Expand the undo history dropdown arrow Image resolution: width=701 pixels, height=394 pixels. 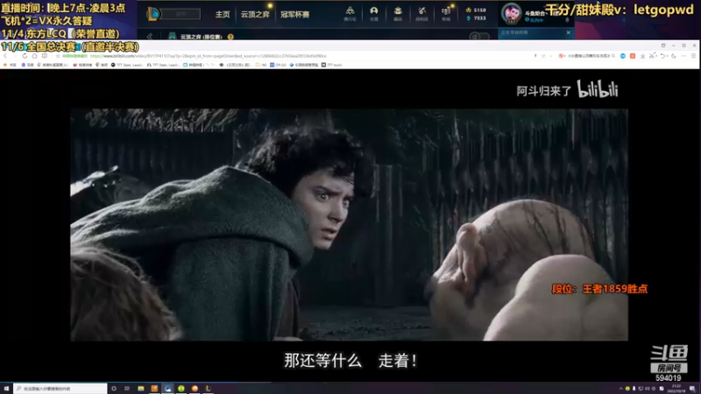(x=667, y=56)
